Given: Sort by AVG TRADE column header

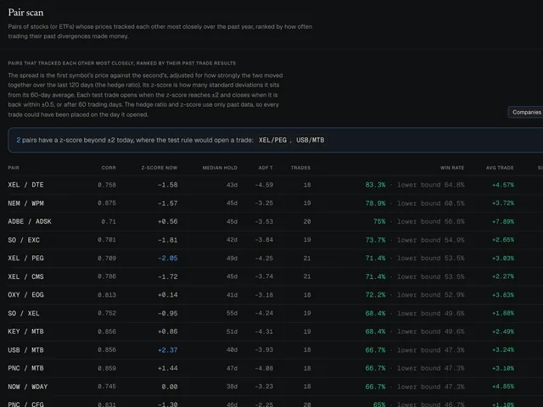Looking at the screenshot, I should coord(500,168).
